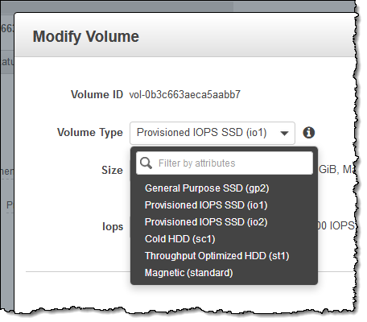The height and width of the screenshot is (322, 367).
Task: Pick Provisioned IOPS SSD (io2) option
Action: (206, 222)
